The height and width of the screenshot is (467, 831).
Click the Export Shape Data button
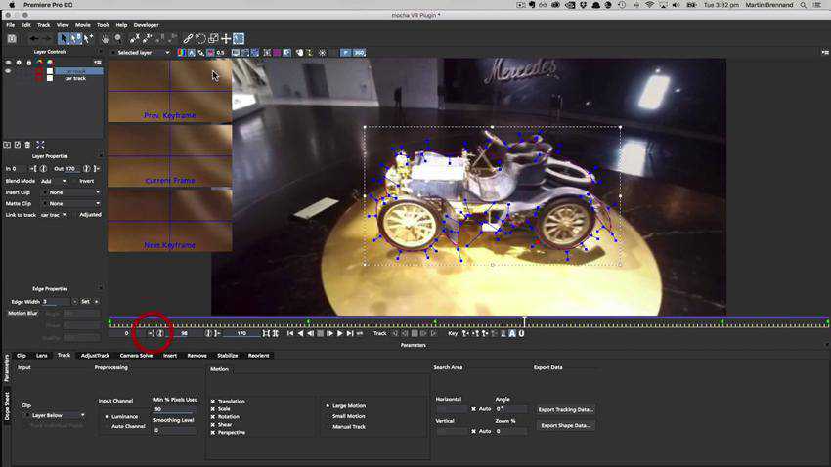coord(565,425)
